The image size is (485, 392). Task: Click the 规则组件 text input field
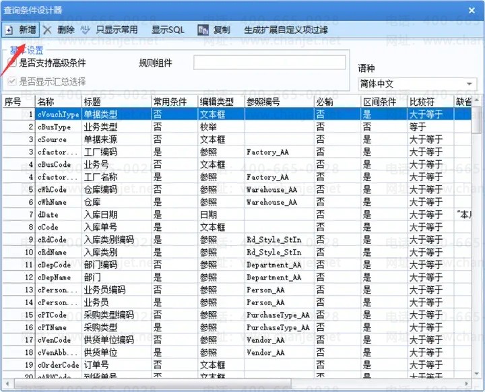click(x=269, y=63)
